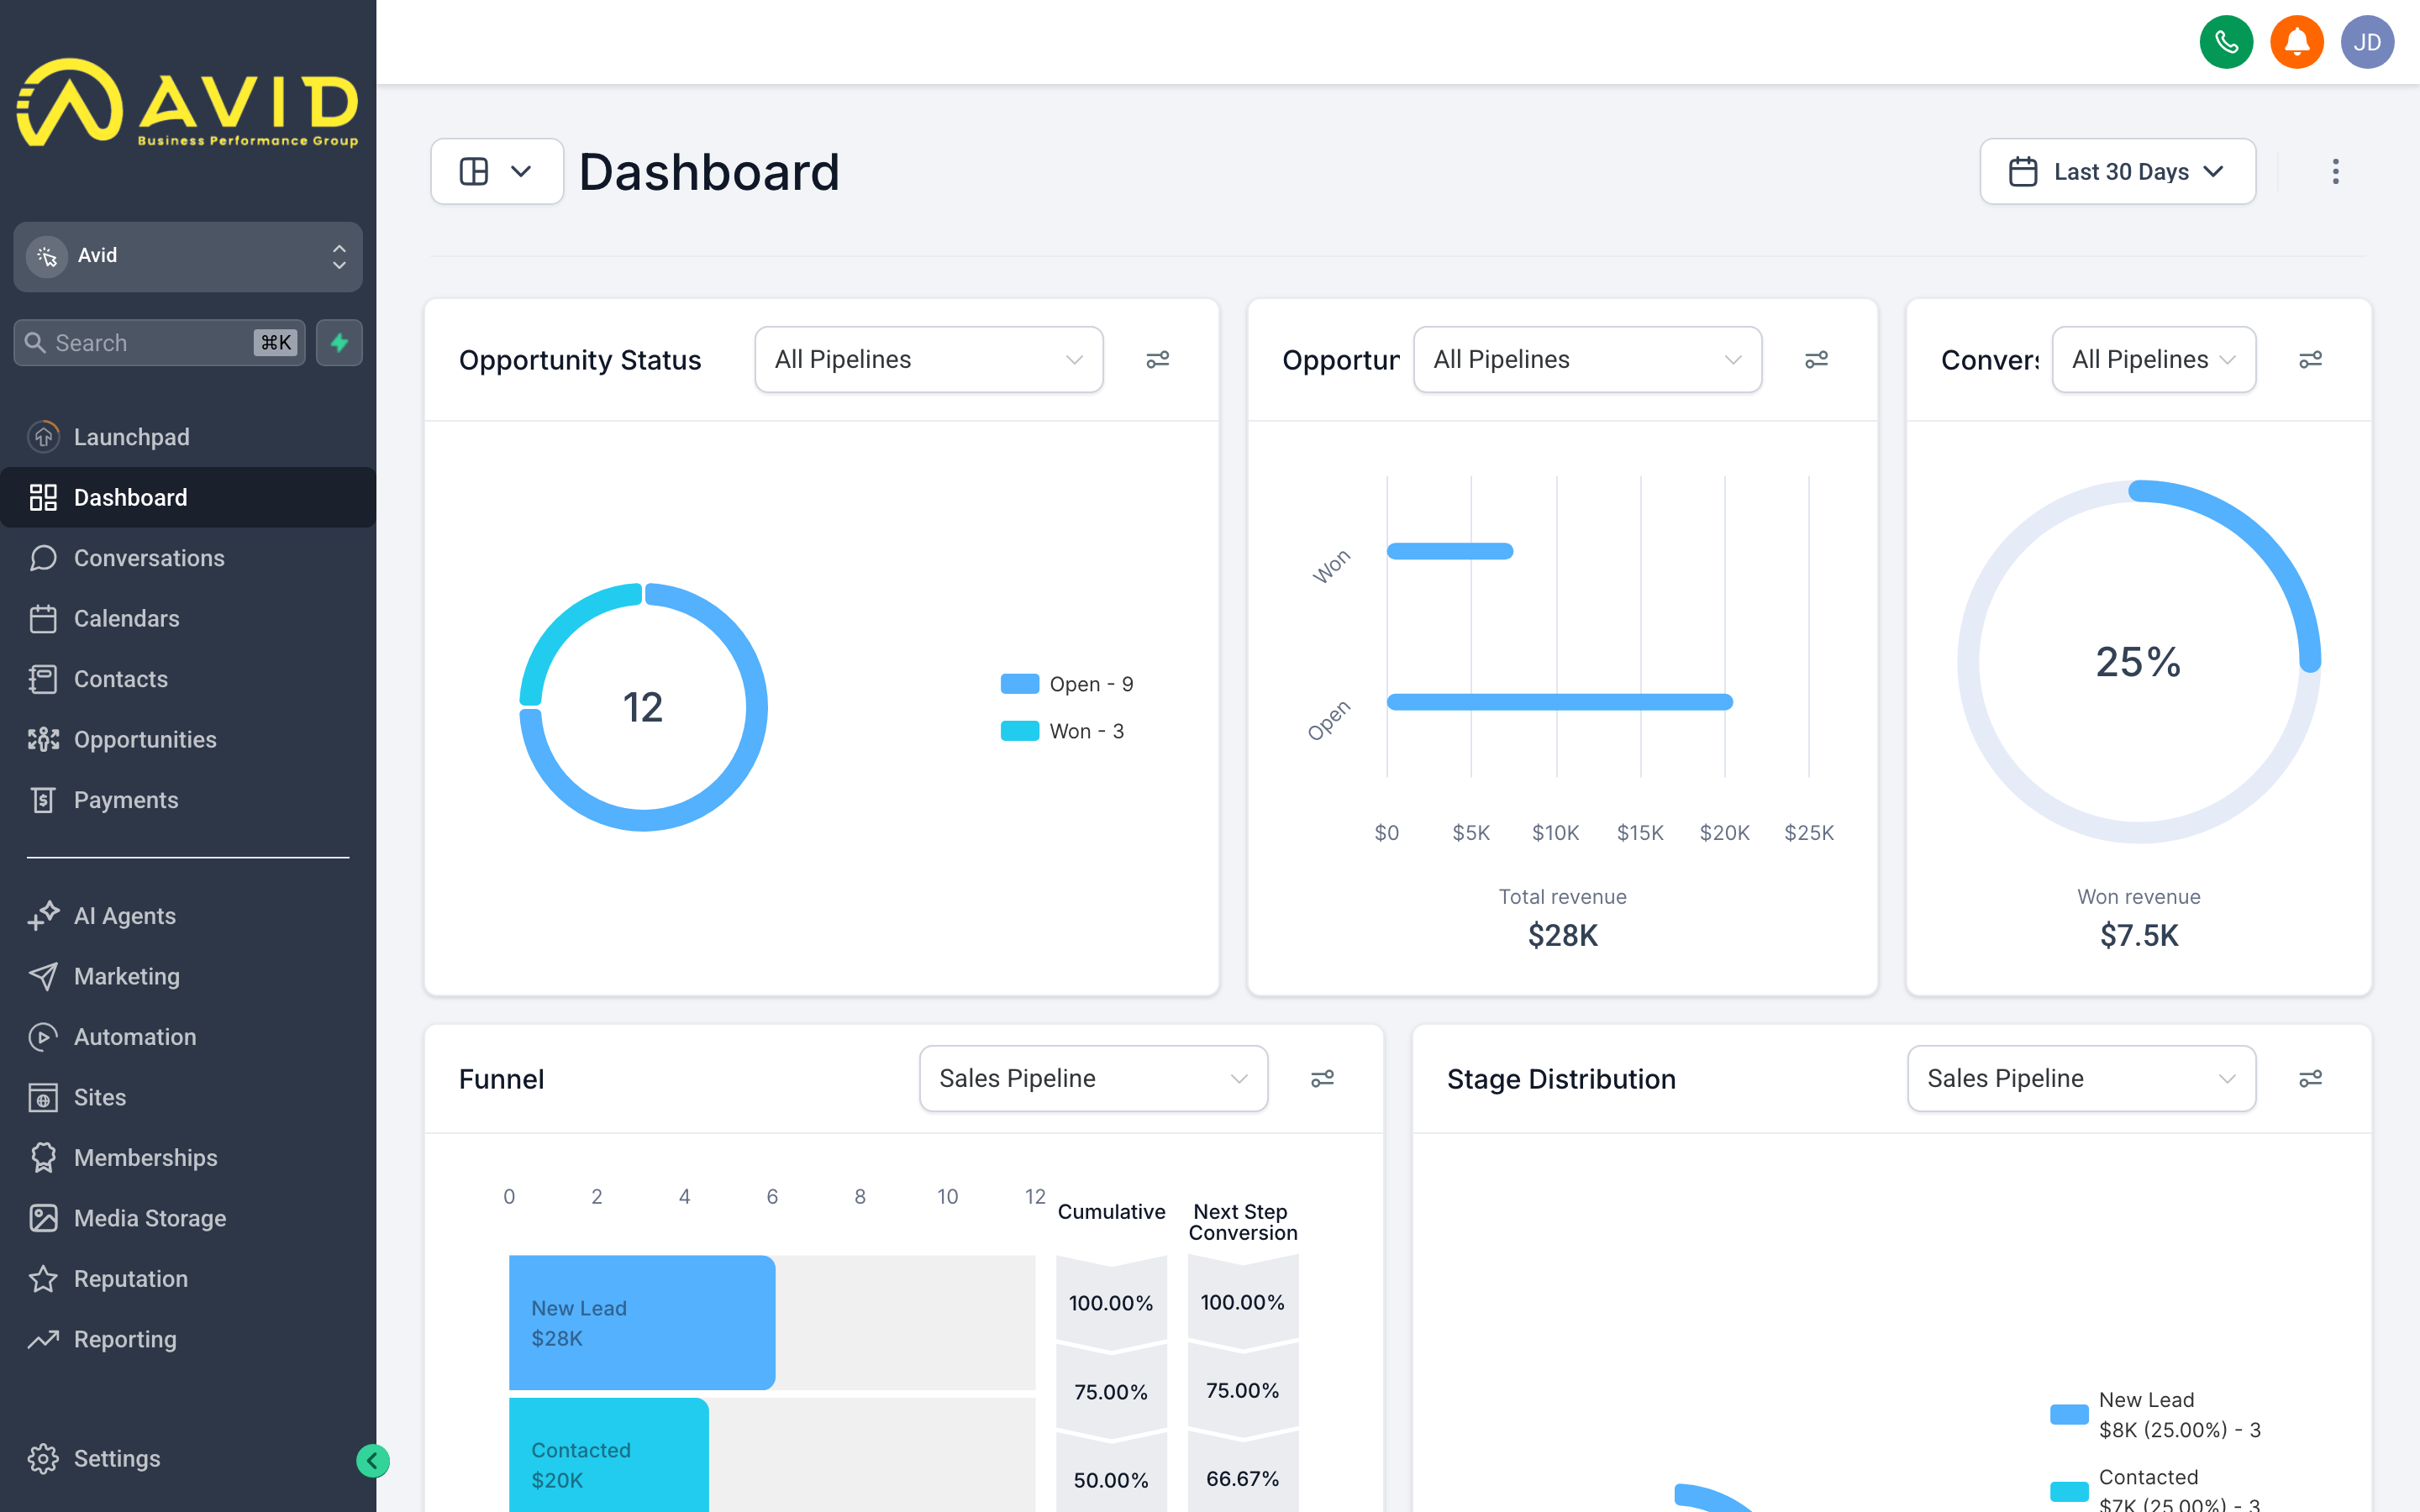Toggle the Contacted stage legend entry
This screenshot has height=1512, width=2420.
click(2156, 1490)
